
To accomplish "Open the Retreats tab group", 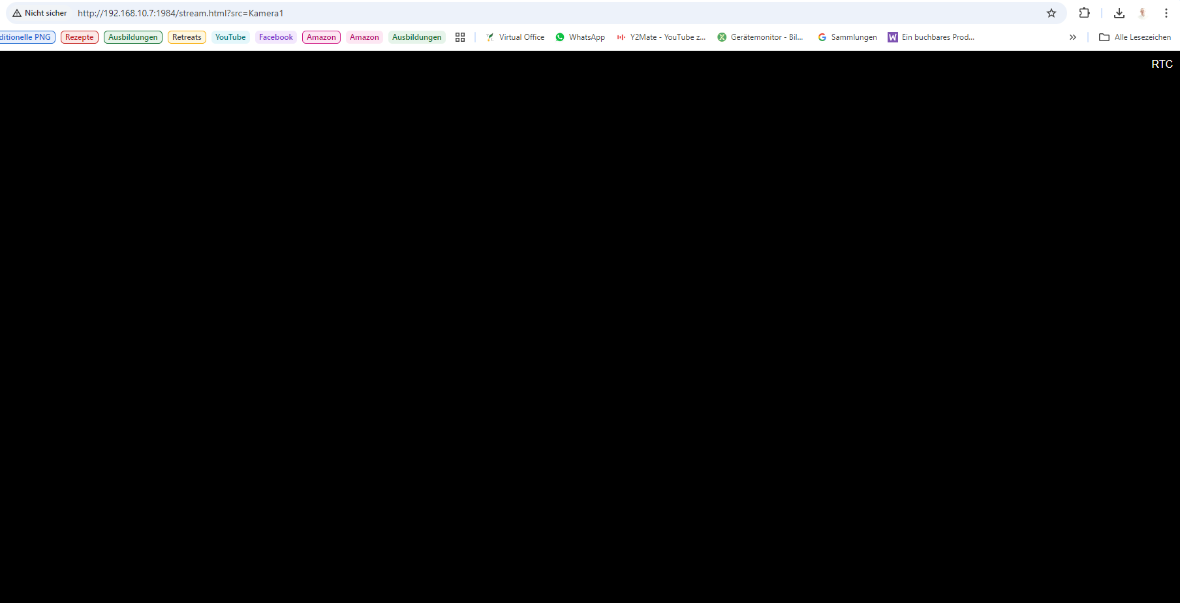I will [x=187, y=37].
